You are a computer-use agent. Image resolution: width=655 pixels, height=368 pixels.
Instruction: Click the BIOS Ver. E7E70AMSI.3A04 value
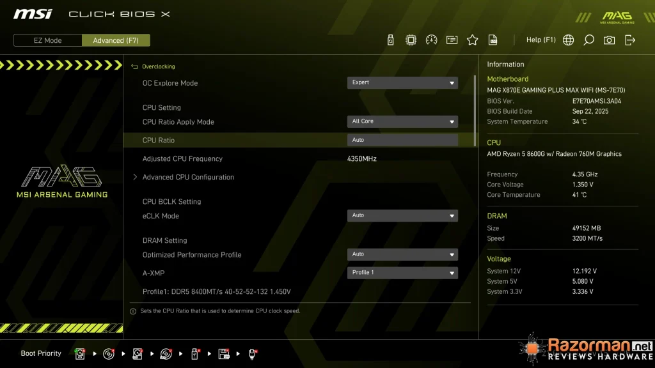[x=597, y=101]
